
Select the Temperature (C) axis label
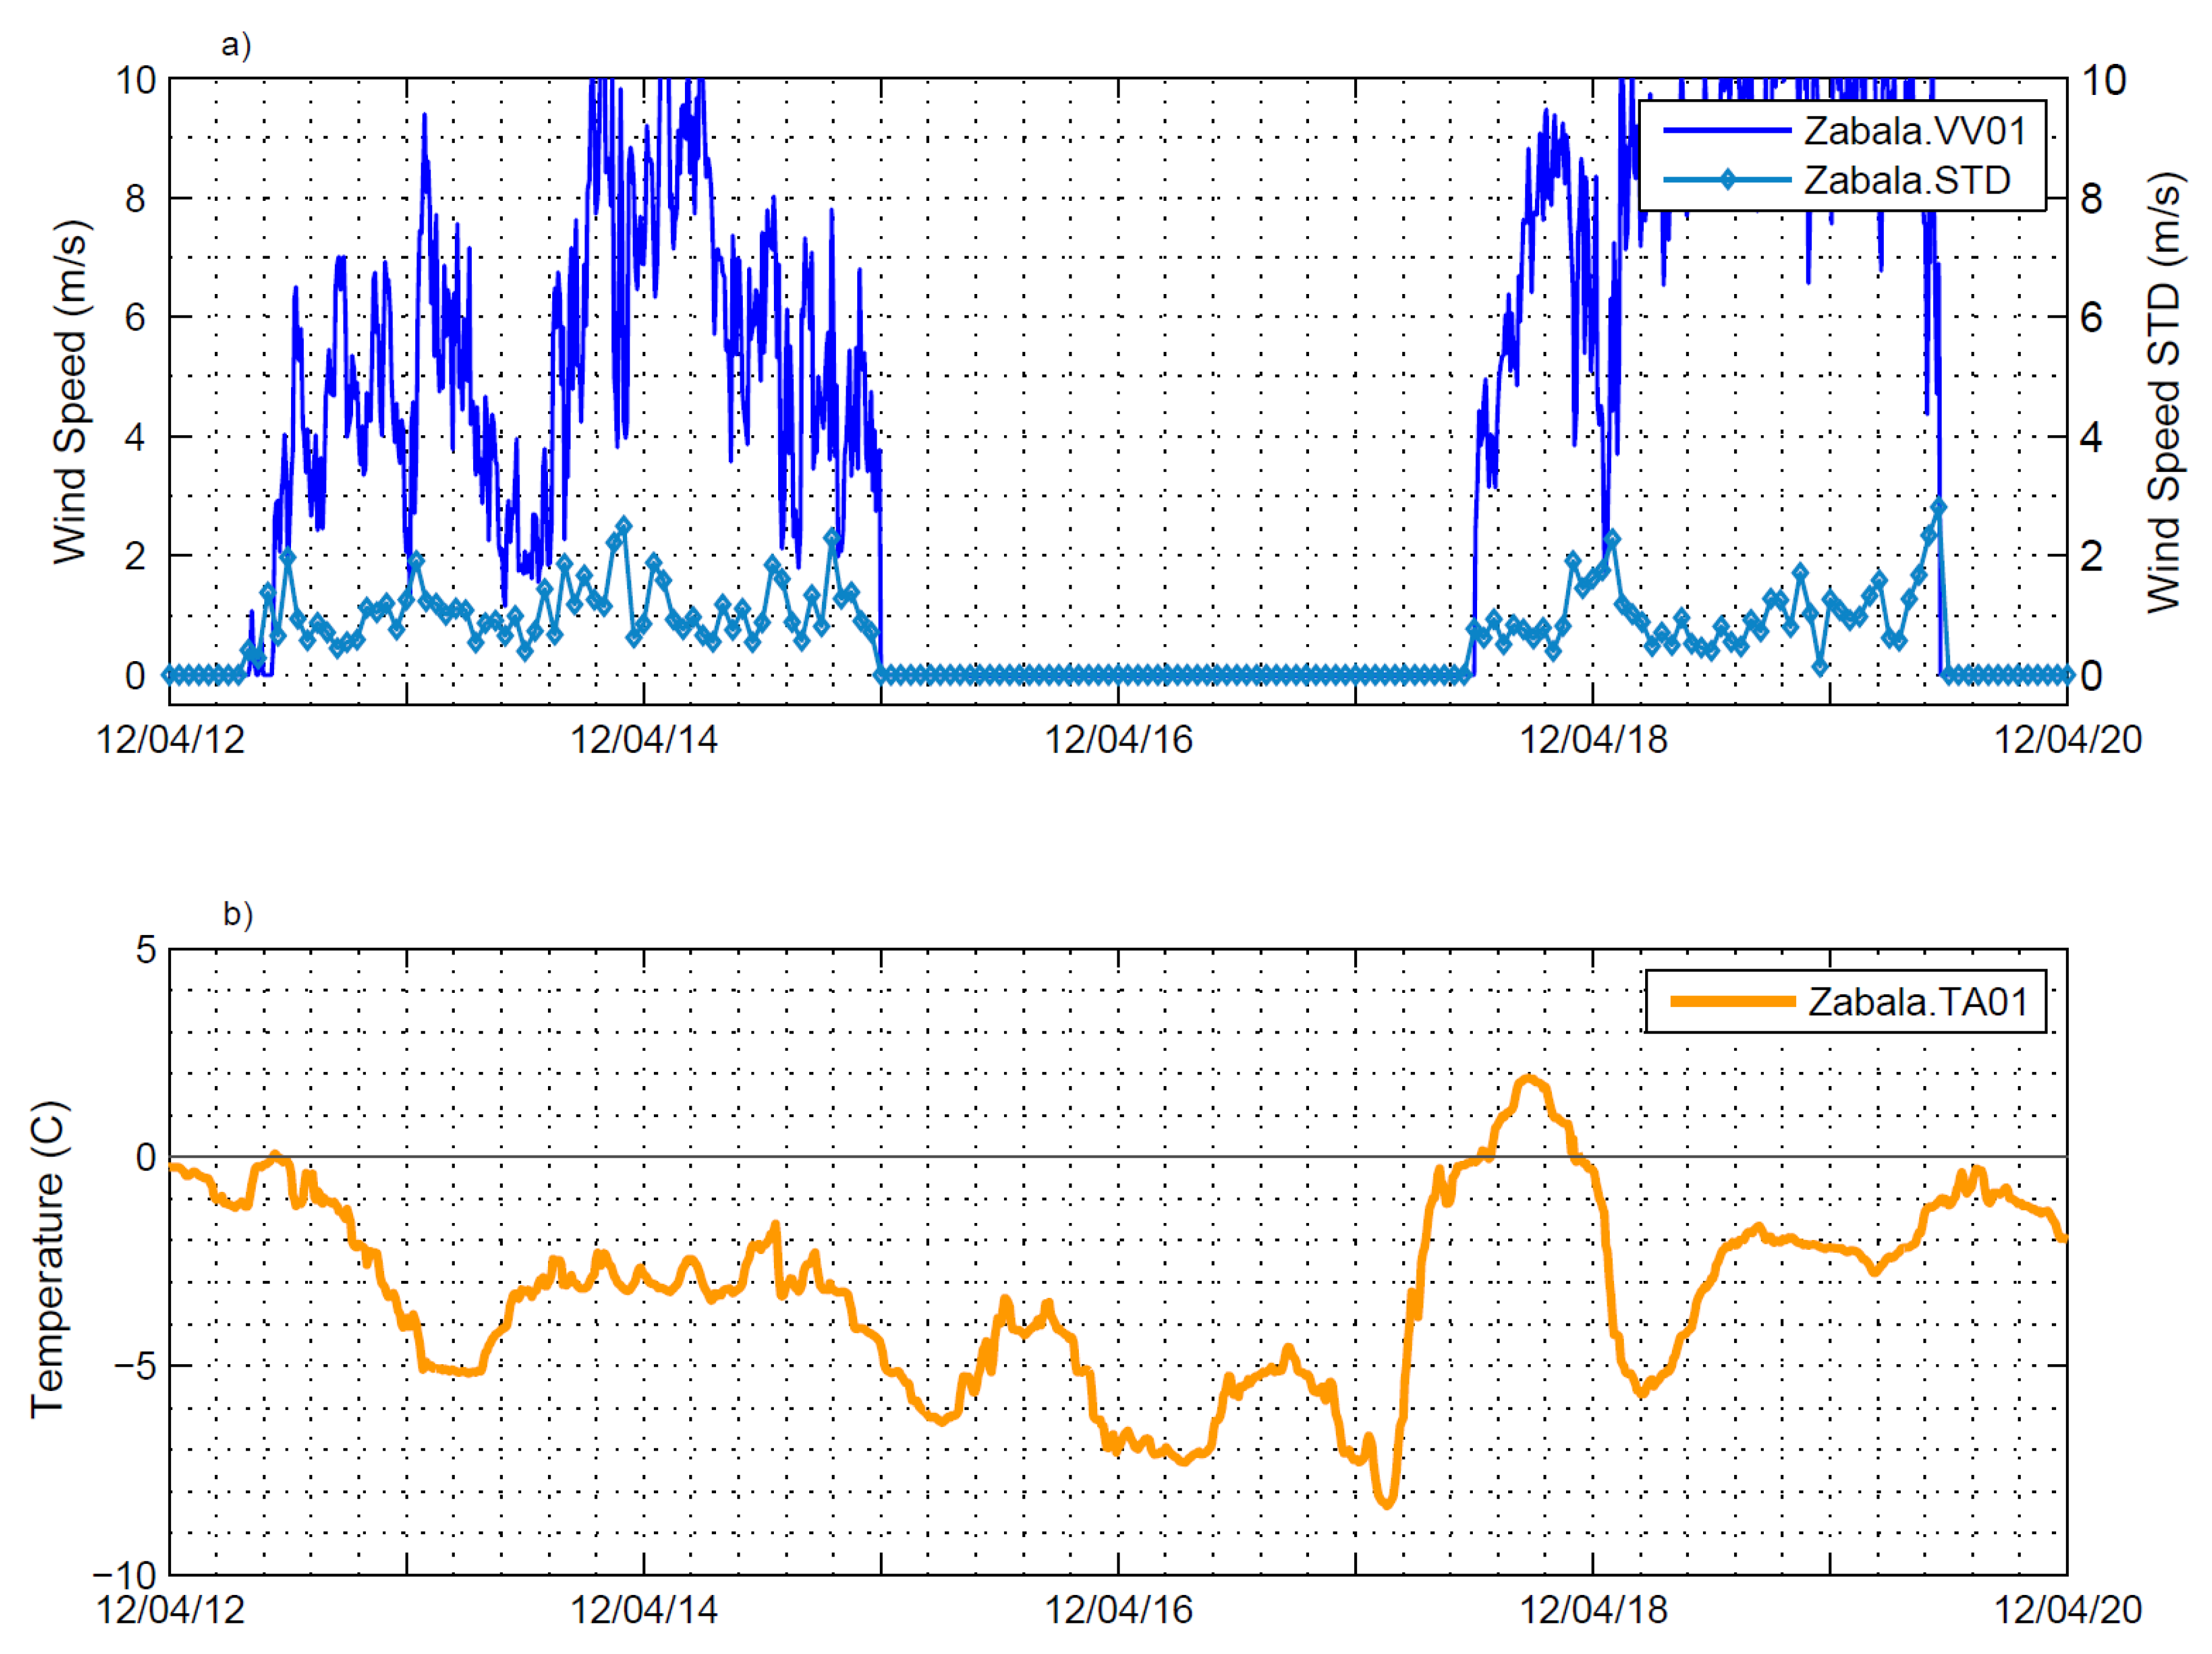[47, 1260]
